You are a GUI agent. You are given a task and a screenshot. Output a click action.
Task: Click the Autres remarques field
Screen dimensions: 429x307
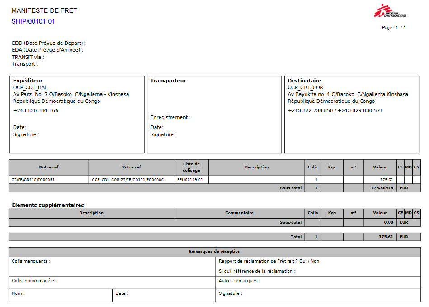coord(318,283)
